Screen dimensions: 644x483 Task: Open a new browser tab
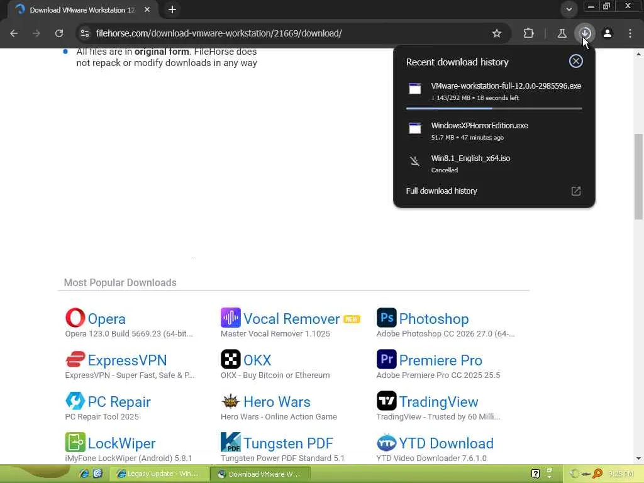point(172,9)
